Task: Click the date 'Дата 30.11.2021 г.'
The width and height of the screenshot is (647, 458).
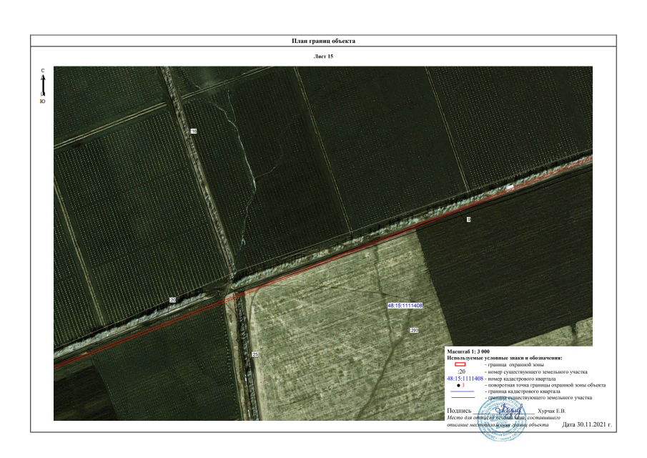Action: [x=587, y=425]
